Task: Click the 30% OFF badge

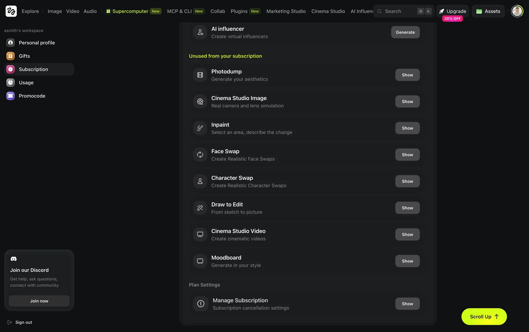Action: tap(452, 18)
